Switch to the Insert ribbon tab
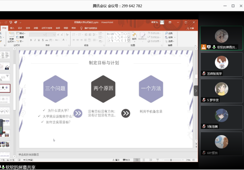 click(12, 28)
